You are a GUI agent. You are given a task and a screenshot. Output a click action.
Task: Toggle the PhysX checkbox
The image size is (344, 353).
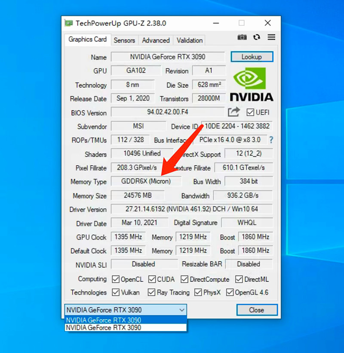(198, 292)
